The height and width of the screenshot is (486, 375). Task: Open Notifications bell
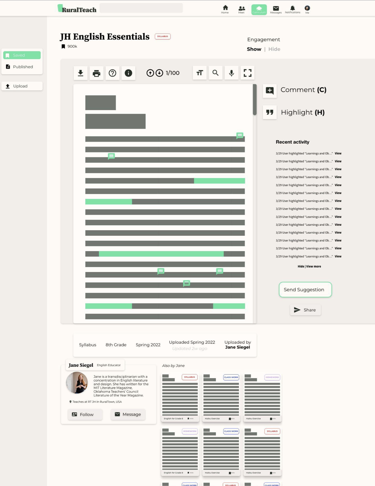pos(292,9)
